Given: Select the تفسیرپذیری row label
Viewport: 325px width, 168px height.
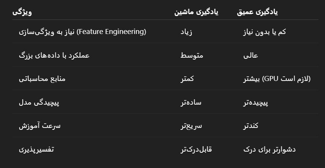Looking at the screenshot, I should [x=36, y=149].
